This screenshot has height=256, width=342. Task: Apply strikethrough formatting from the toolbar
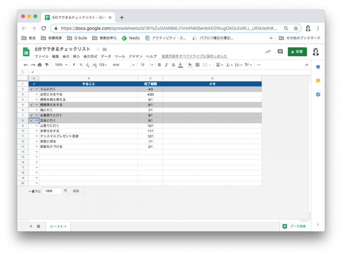(173, 65)
